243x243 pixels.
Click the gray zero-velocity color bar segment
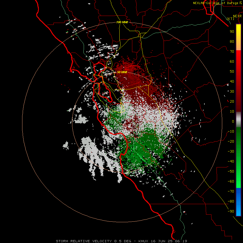(238, 120)
